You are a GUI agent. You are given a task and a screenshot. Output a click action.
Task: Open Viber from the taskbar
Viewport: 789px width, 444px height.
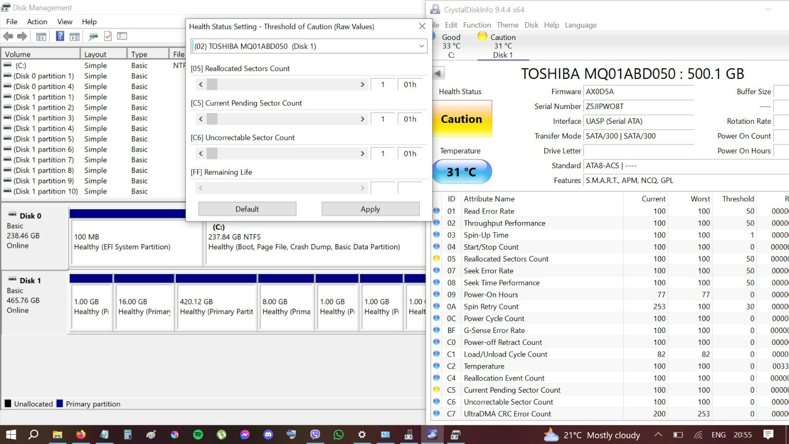click(x=315, y=435)
